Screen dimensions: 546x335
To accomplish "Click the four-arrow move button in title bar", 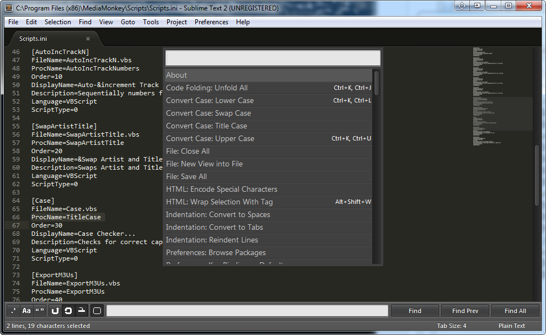I will (x=462, y=6).
